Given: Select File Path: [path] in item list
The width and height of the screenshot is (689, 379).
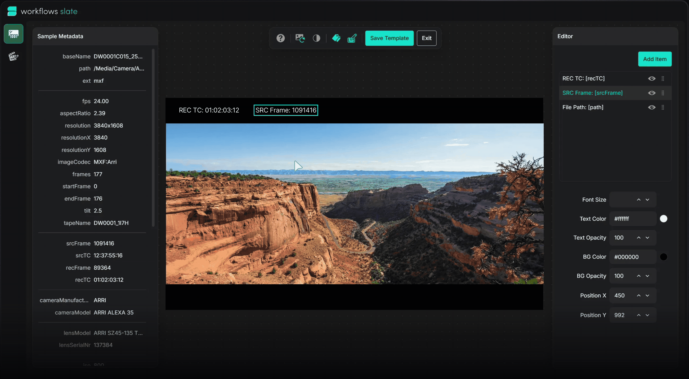Looking at the screenshot, I should (583, 107).
